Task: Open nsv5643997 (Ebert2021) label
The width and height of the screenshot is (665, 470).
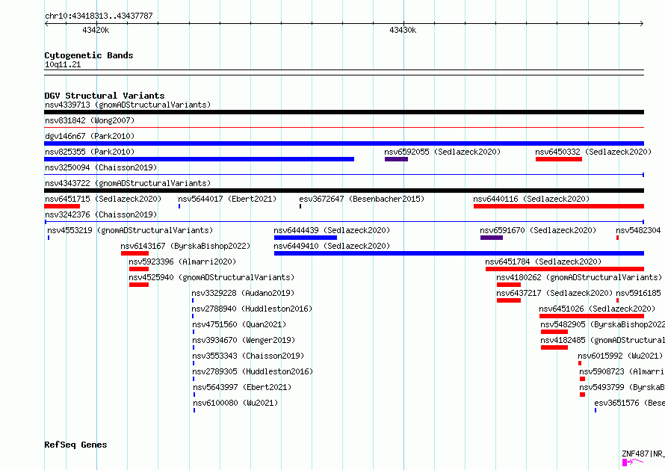Action: click(x=242, y=387)
